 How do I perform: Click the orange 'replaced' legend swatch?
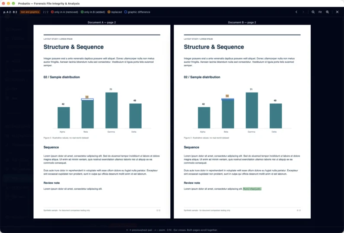(x=109, y=12)
